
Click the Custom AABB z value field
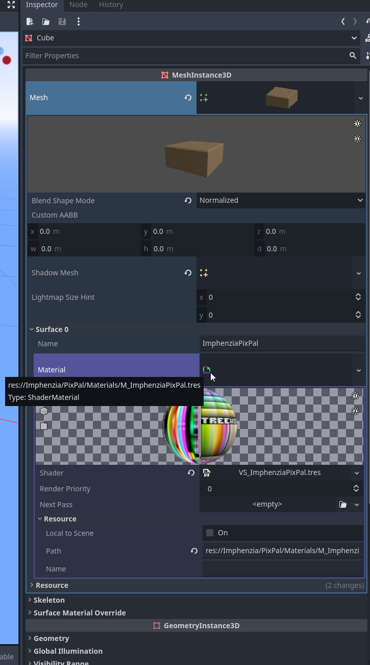click(310, 231)
